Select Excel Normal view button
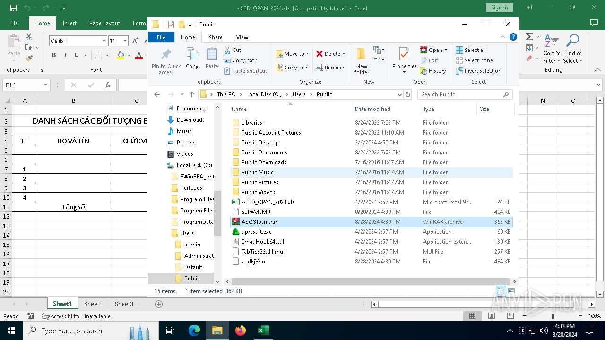605x340 pixels. pos(472,316)
